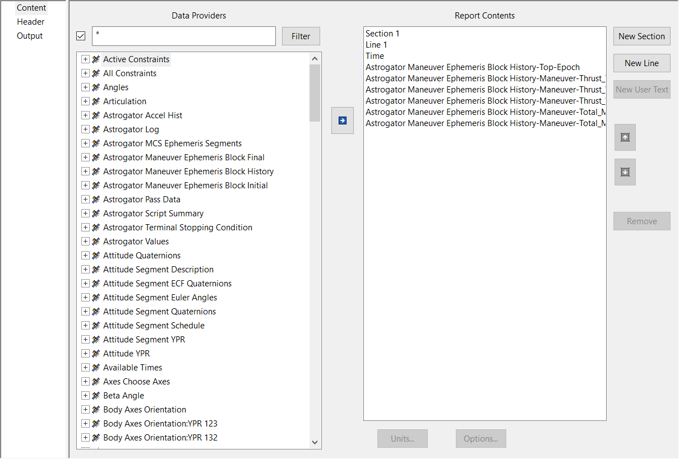Click the data provider filter text field
The width and height of the screenshot is (679, 459).
(x=184, y=36)
